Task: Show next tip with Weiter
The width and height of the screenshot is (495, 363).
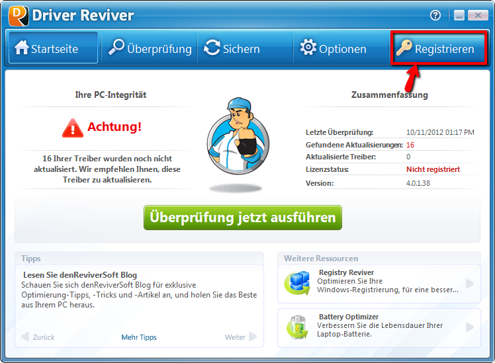Action: tap(235, 337)
